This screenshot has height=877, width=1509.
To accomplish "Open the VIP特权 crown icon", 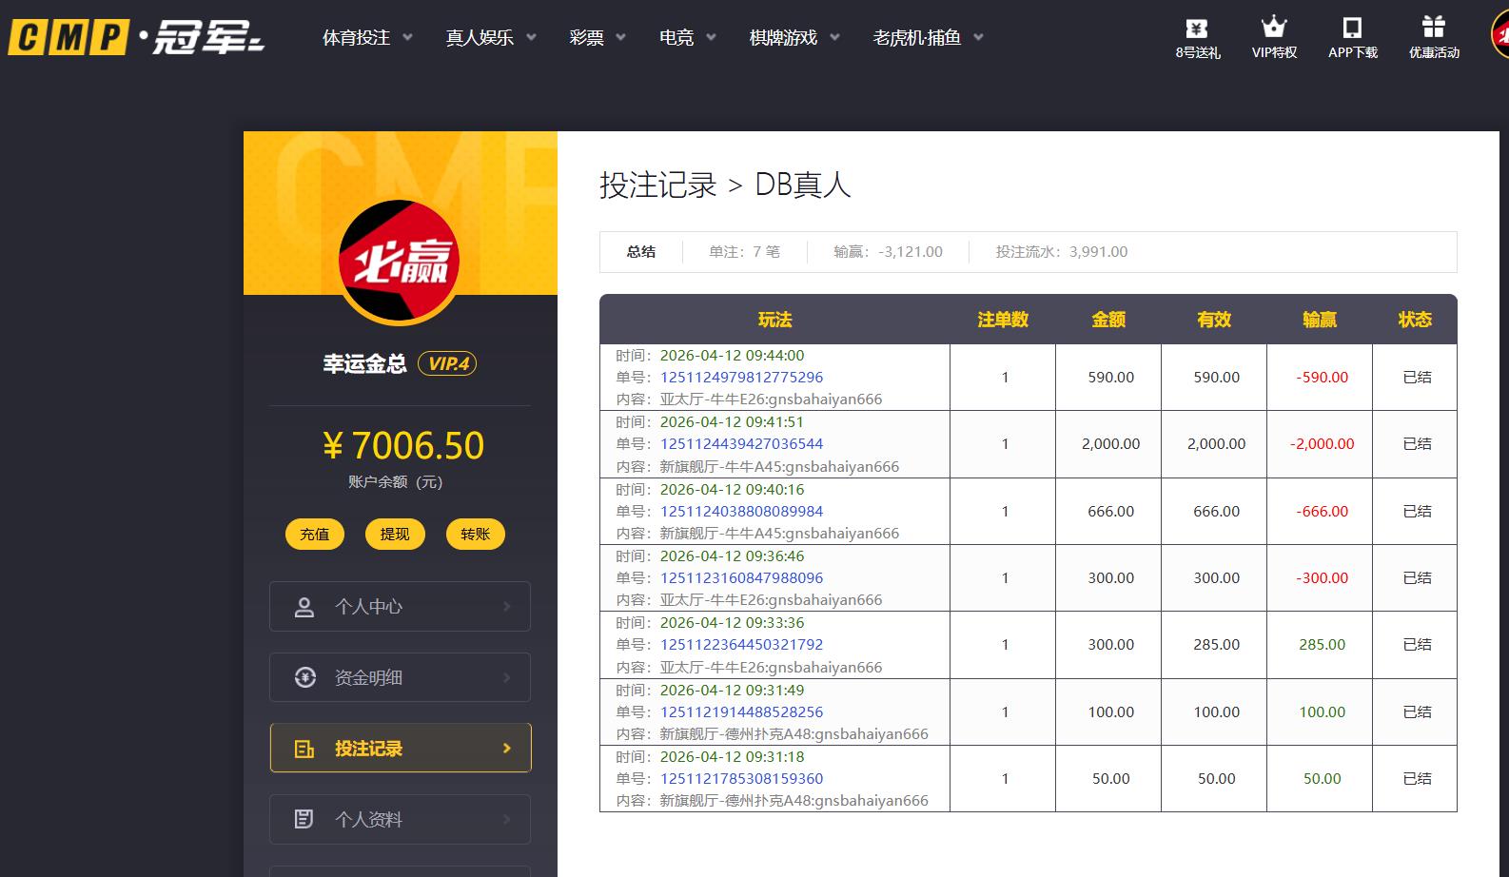I will (x=1273, y=27).
